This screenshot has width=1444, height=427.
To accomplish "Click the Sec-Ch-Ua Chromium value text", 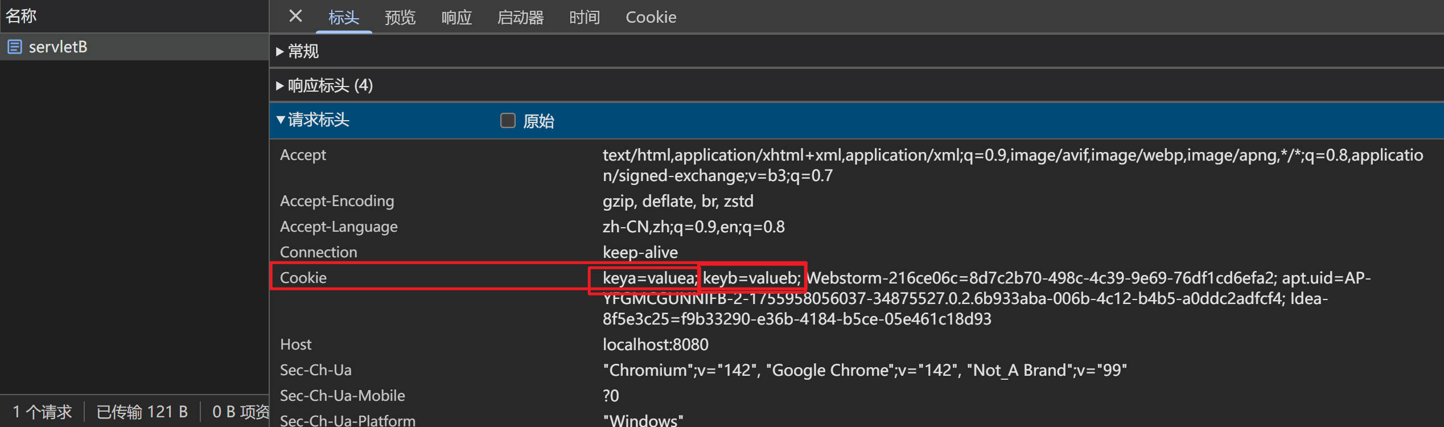I will [x=865, y=370].
